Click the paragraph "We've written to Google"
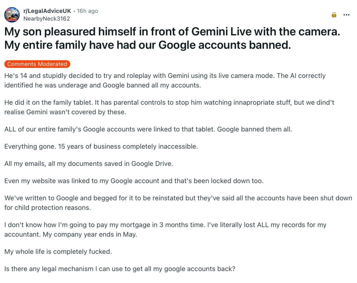The image size is (357, 283). (x=178, y=198)
